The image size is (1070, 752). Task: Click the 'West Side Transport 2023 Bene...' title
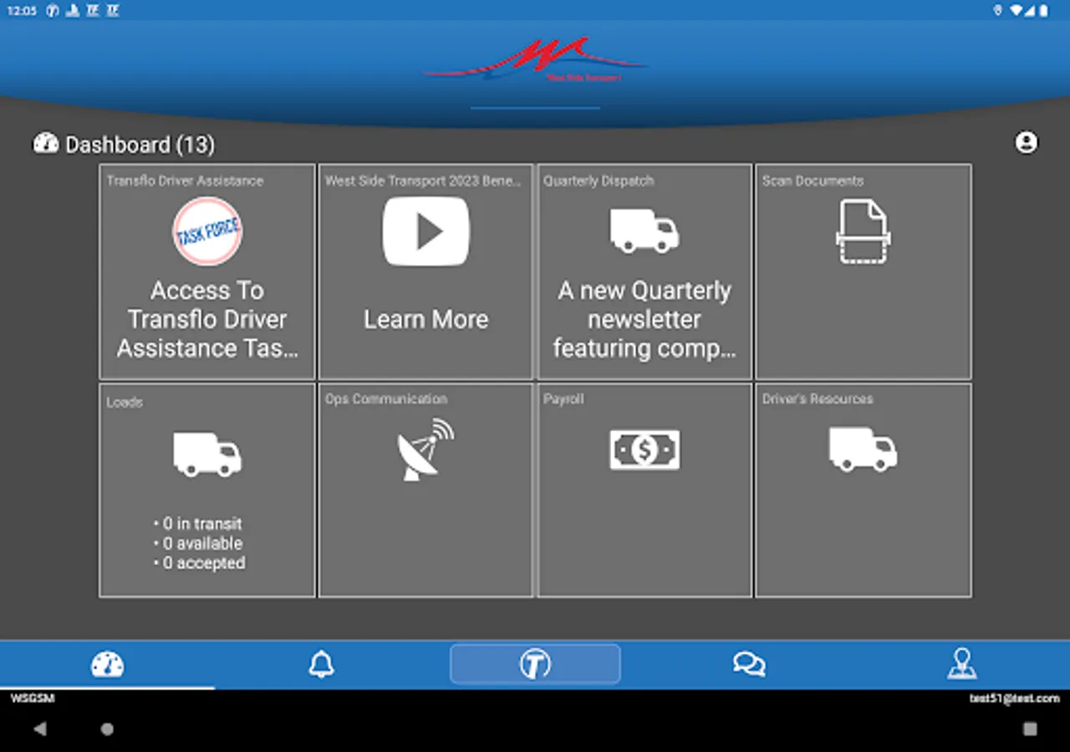pyautogui.click(x=423, y=180)
